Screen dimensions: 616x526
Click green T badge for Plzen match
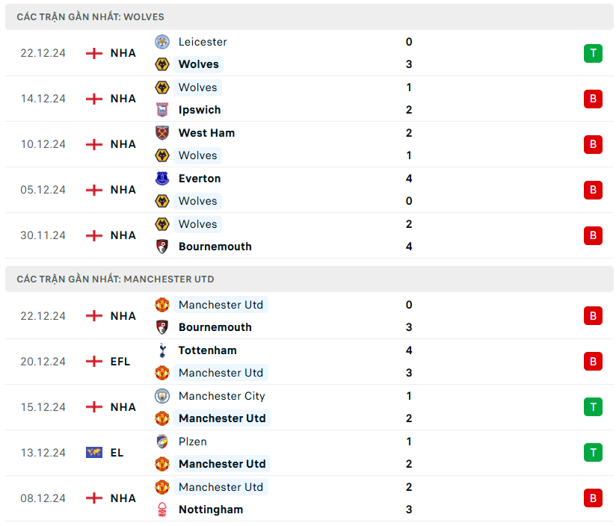tap(593, 453)
